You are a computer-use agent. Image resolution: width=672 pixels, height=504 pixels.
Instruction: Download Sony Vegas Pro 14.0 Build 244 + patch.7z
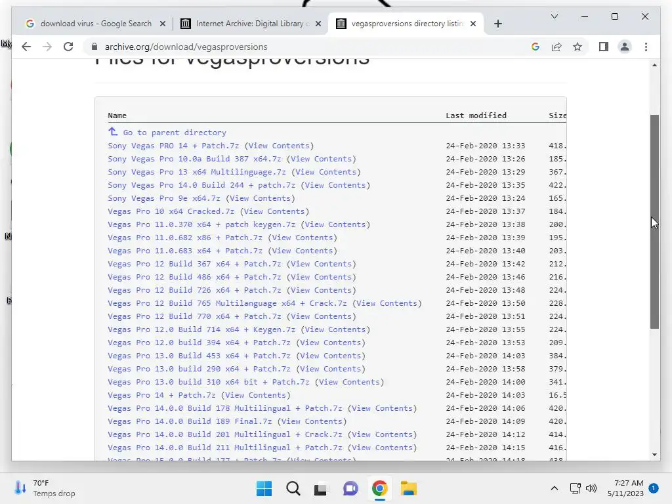pos(201,185)
